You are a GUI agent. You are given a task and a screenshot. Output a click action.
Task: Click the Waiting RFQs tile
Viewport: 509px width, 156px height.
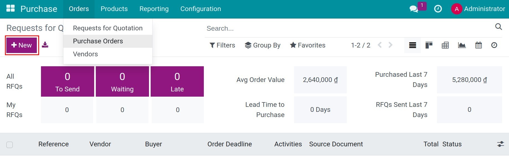122,81
